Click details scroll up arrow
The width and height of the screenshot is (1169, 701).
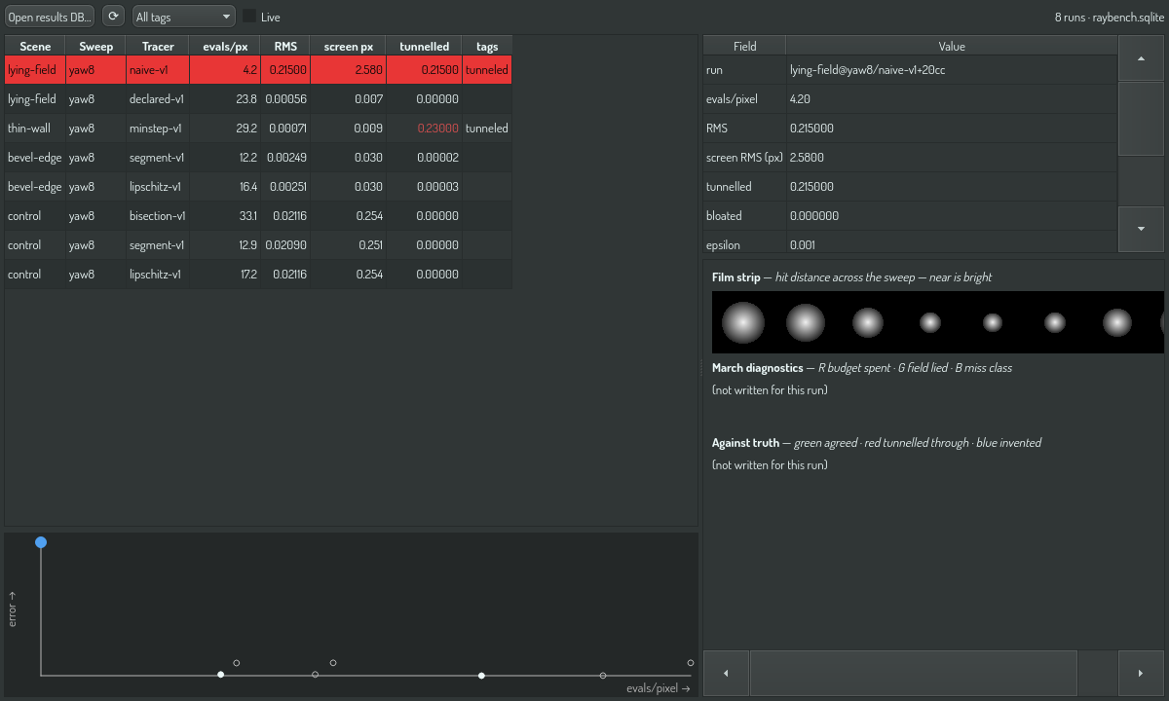(1141, 58)
